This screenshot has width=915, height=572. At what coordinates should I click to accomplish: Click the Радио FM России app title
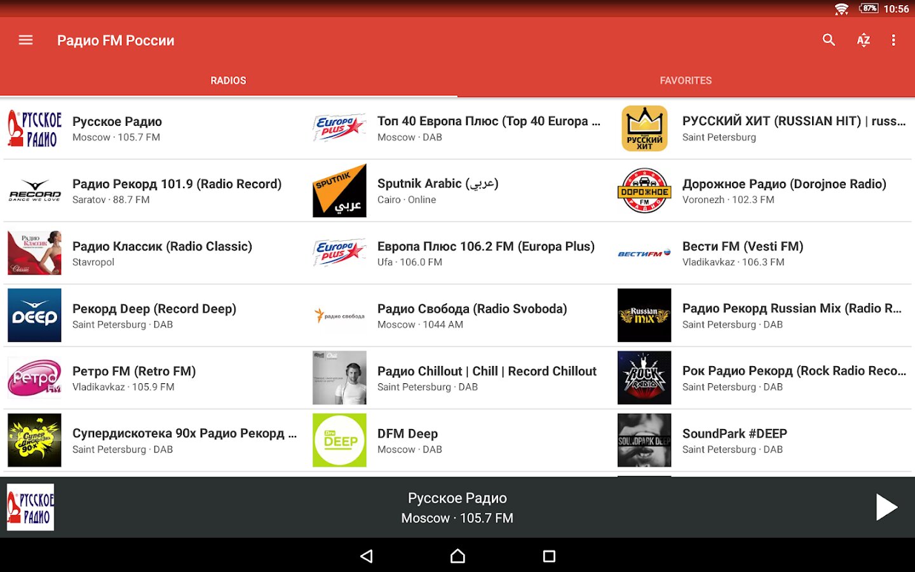coord(116,40)
